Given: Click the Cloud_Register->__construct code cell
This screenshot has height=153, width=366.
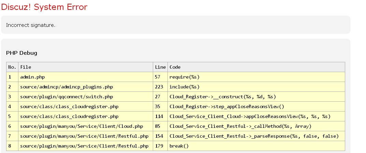Looking at the screenshot, I should tap(223, 97).
